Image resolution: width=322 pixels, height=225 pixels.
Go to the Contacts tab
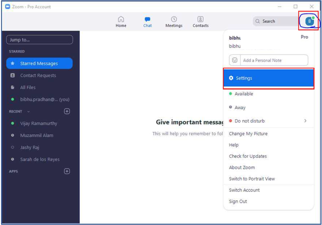click(200, 22)
